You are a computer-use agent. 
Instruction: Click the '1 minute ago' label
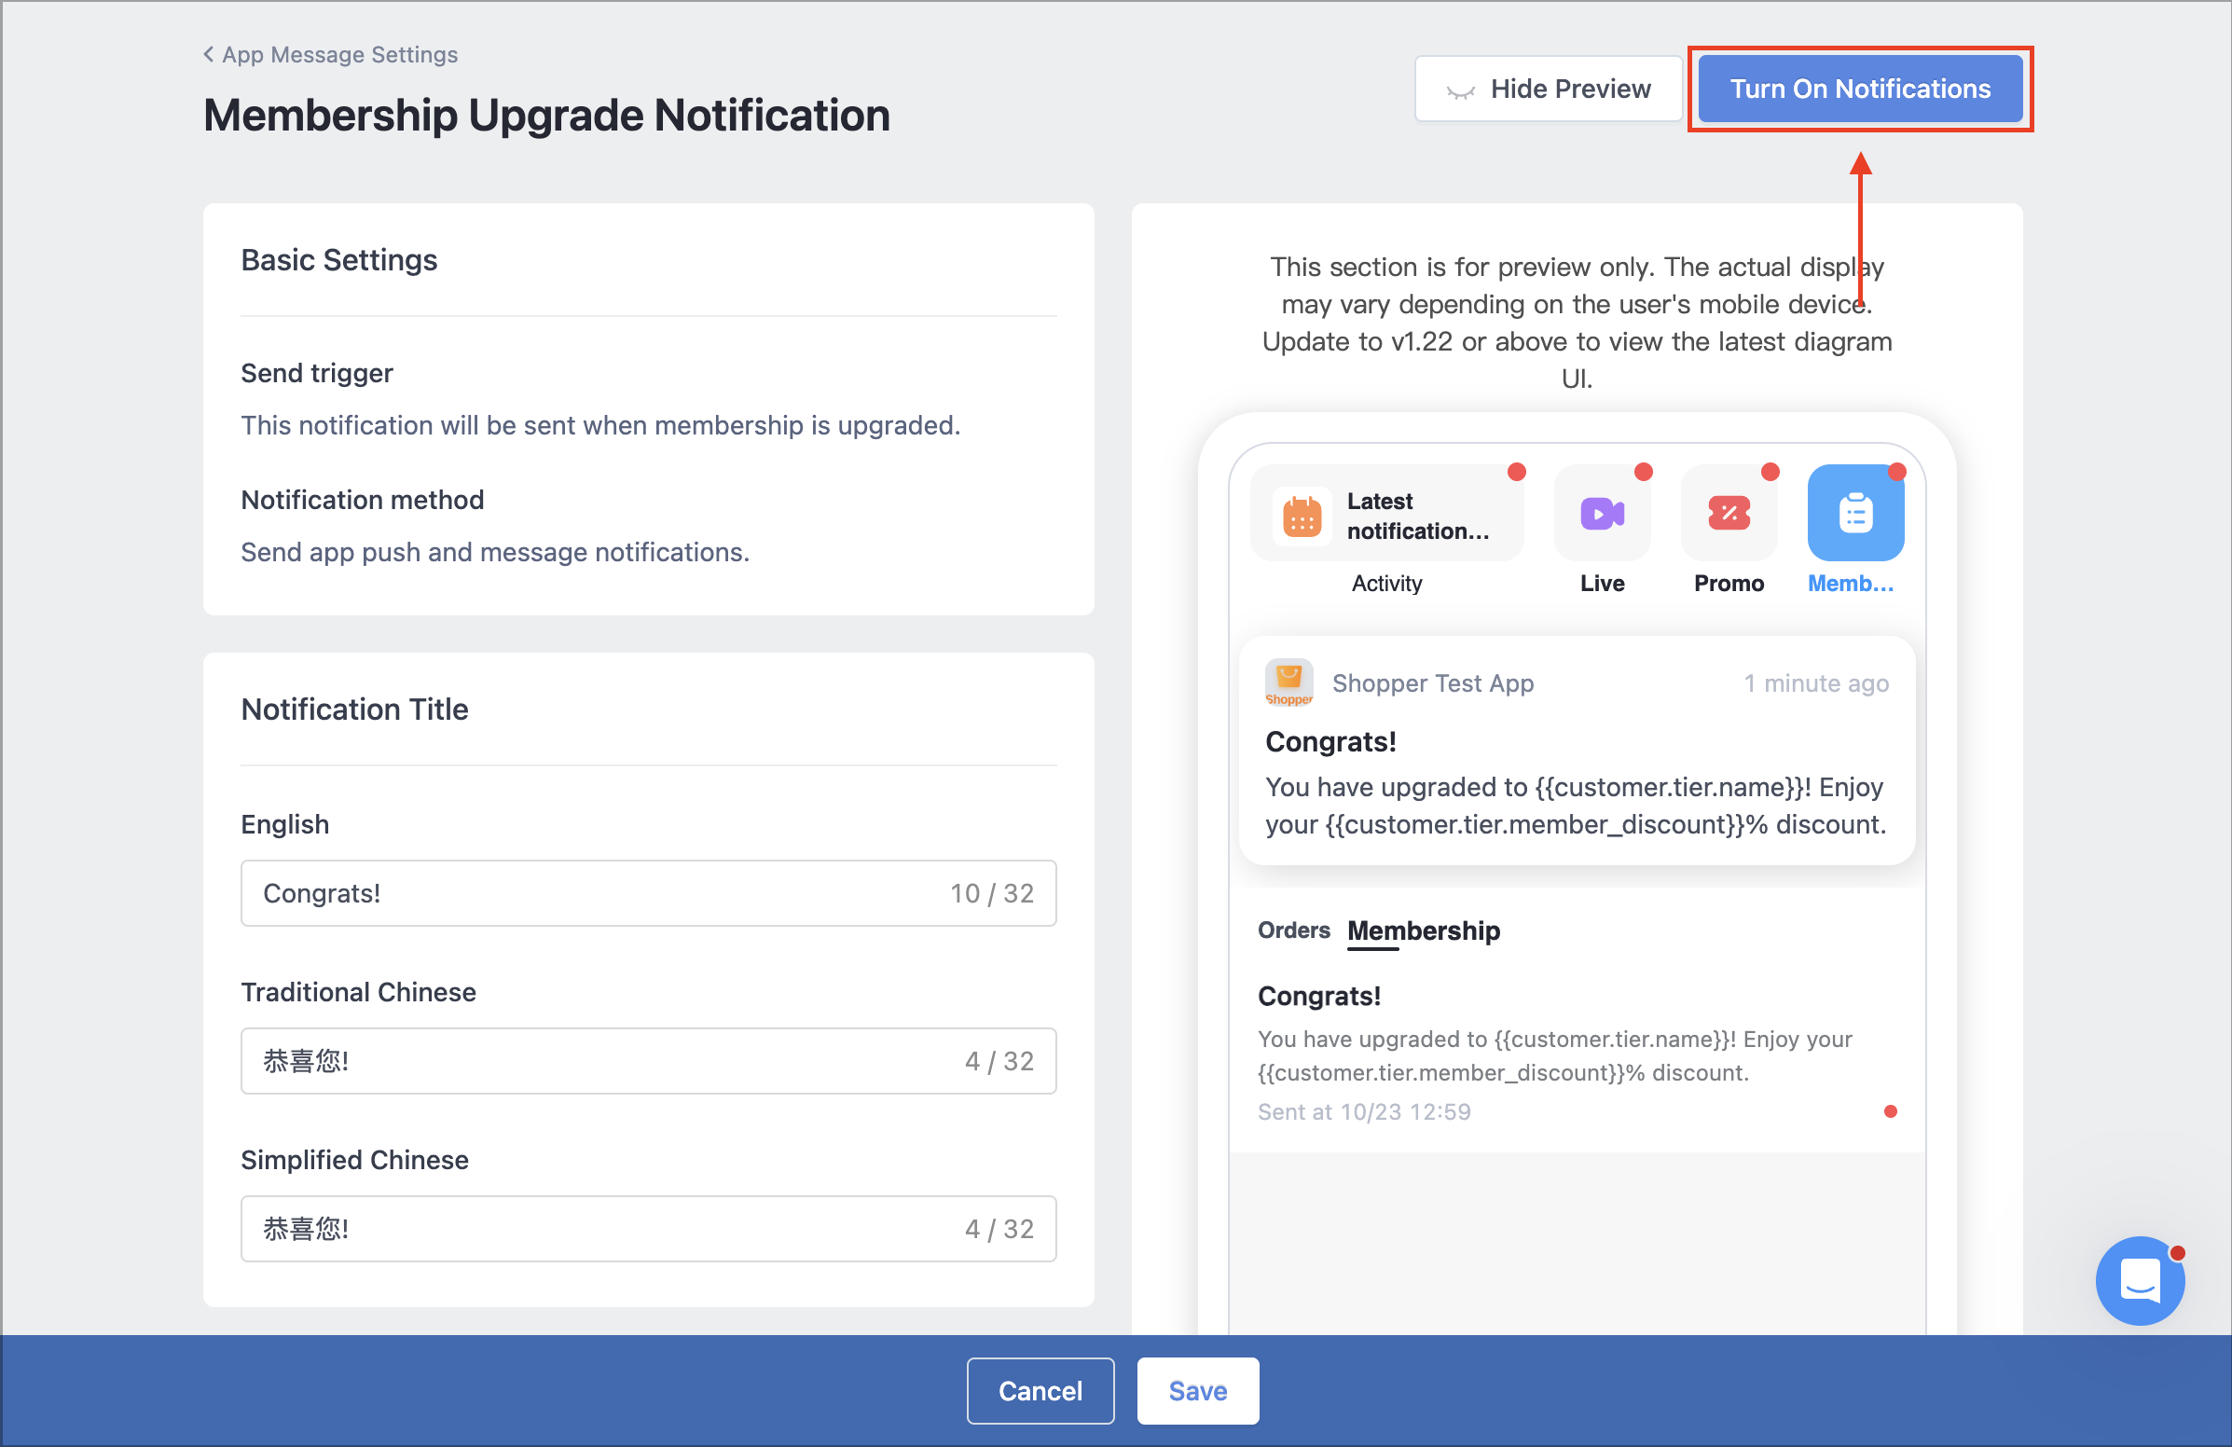1815,682
